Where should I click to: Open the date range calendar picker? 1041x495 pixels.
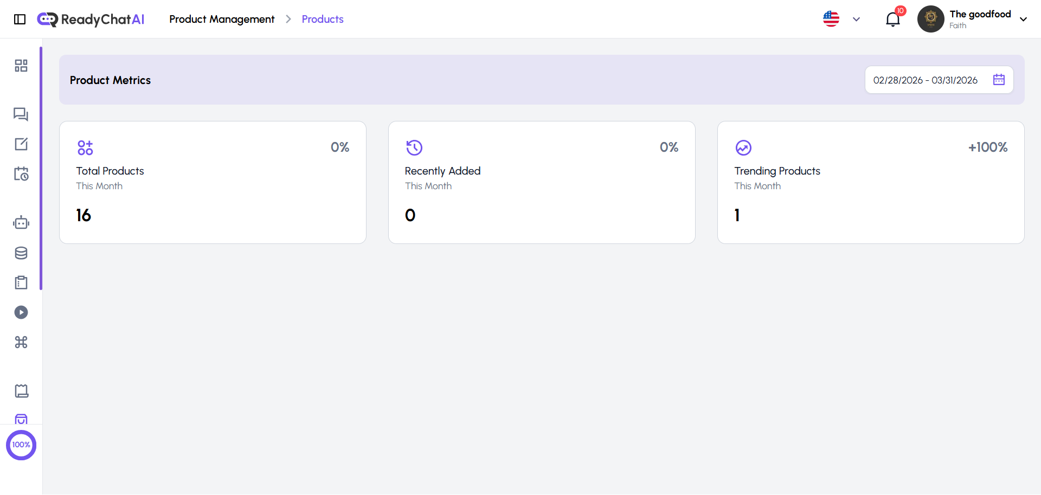coord(999,79)
